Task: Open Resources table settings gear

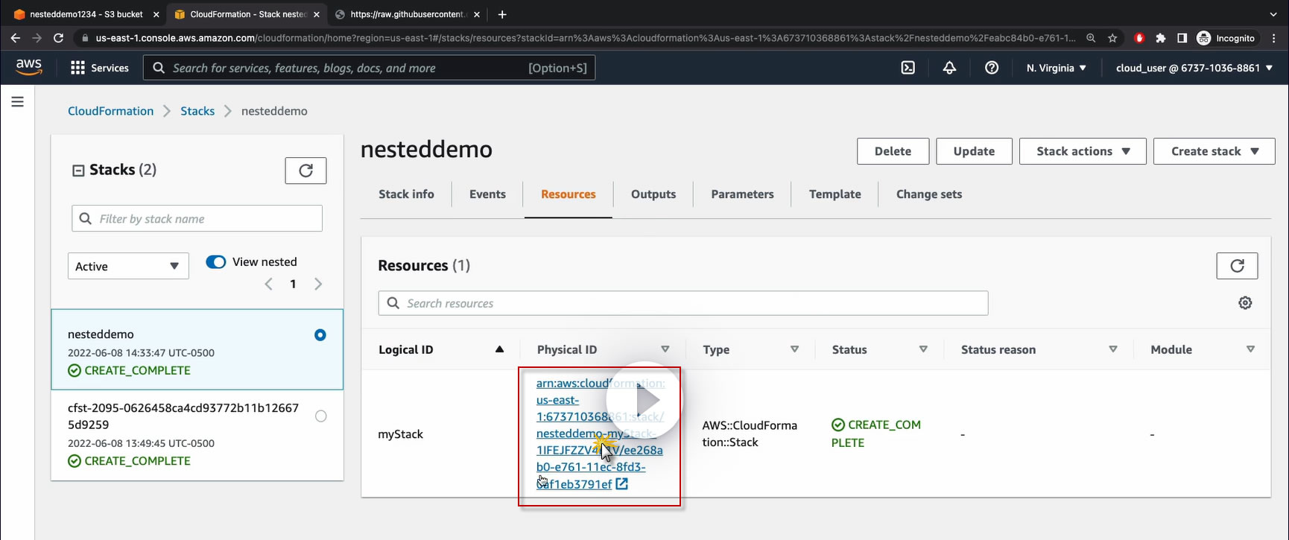Action: (1245, 303)
